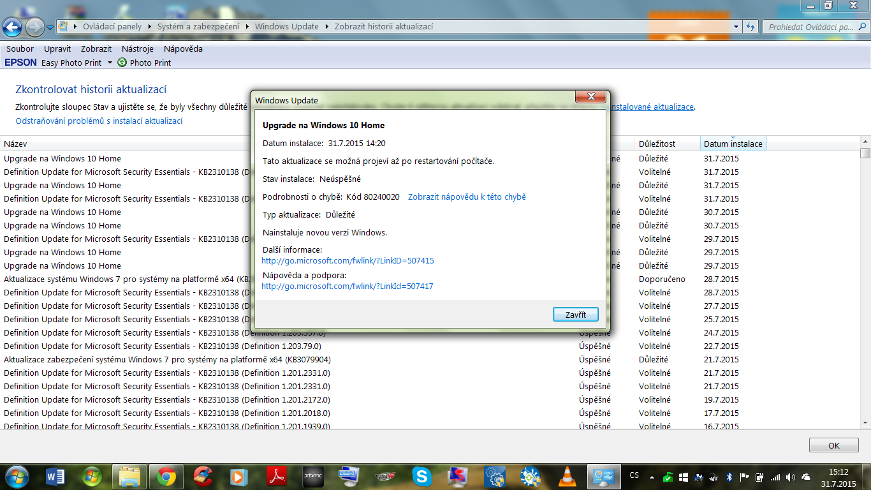
Task: Launch XBMC from the taskbar
Action: (313, 476)
